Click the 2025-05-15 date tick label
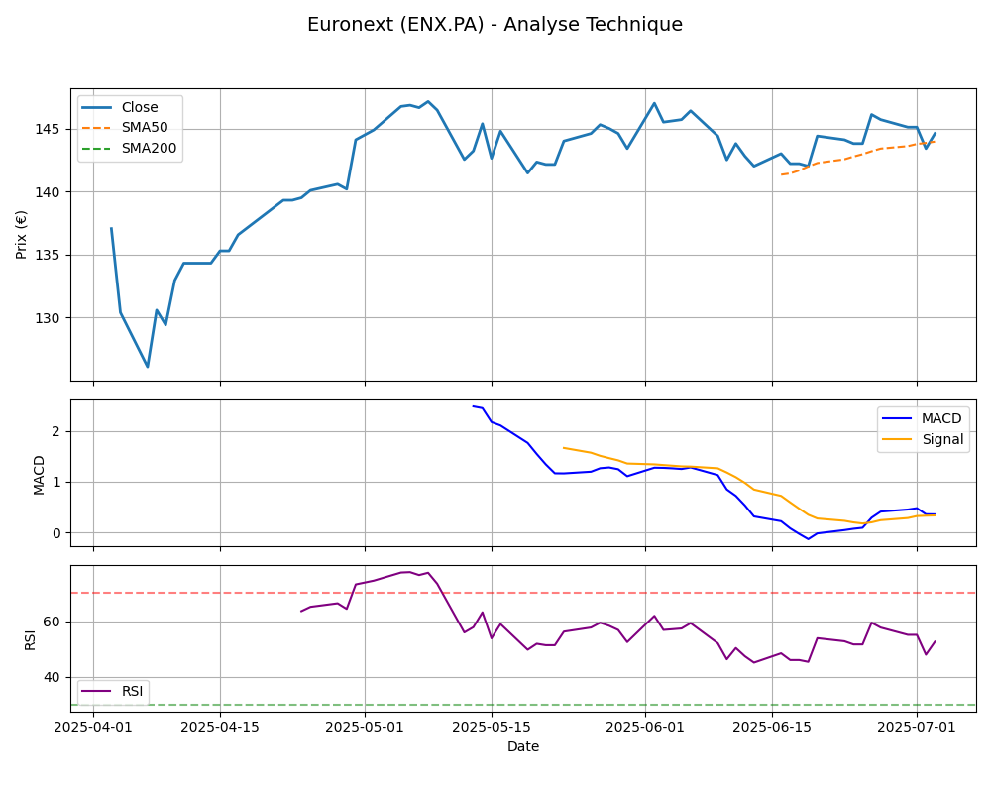This screenshot has height=793, width=991. coord(492,727)
